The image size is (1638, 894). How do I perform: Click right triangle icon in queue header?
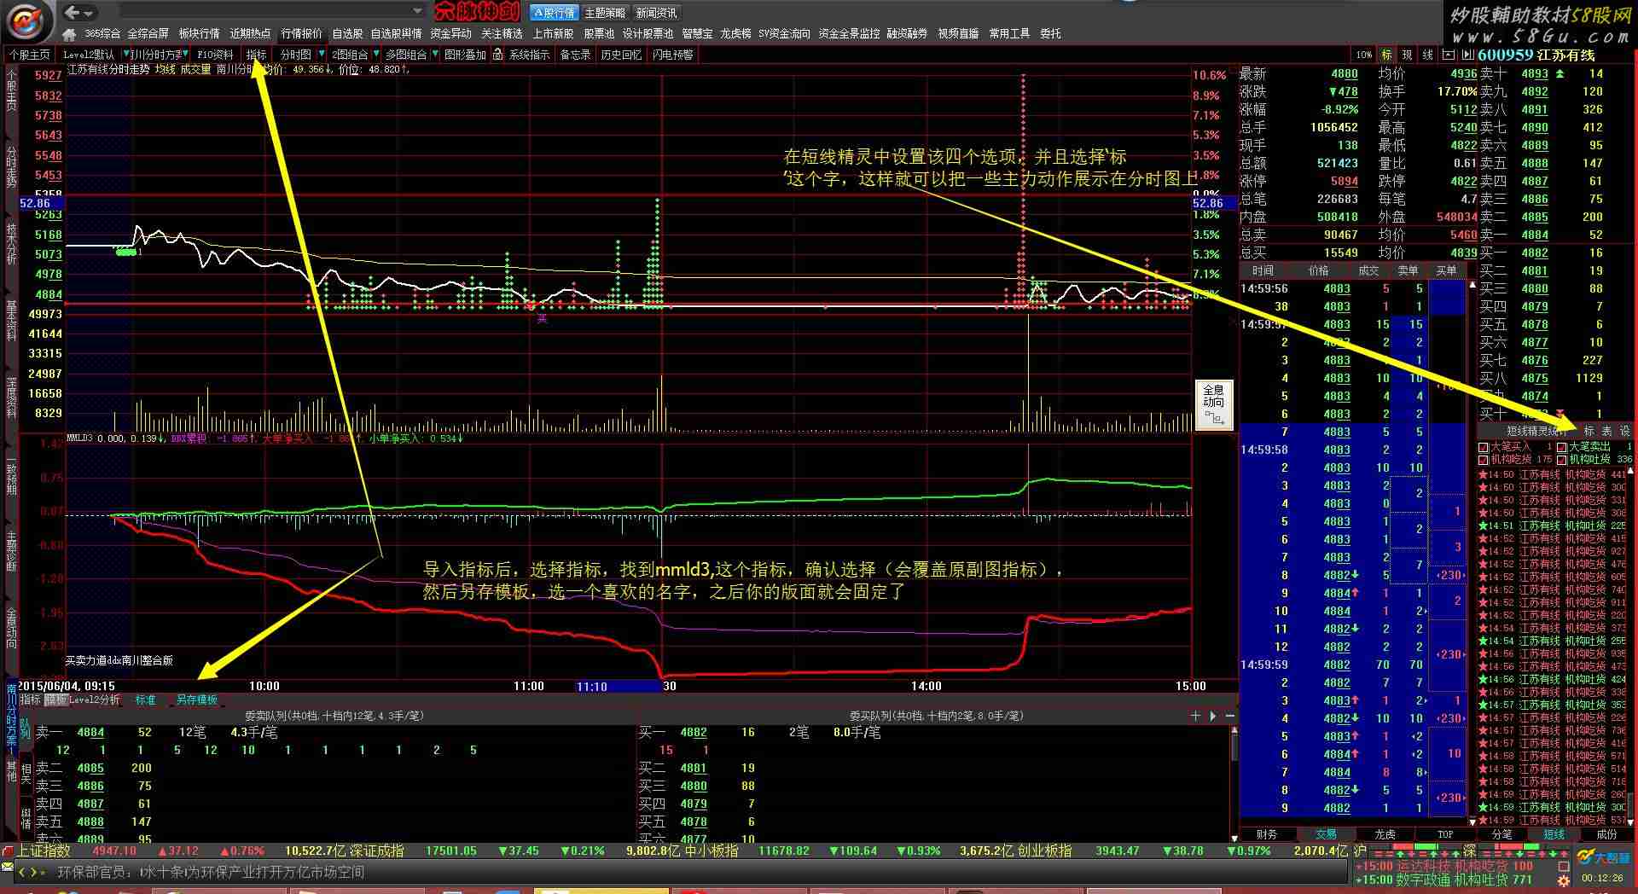[1213, 716]
